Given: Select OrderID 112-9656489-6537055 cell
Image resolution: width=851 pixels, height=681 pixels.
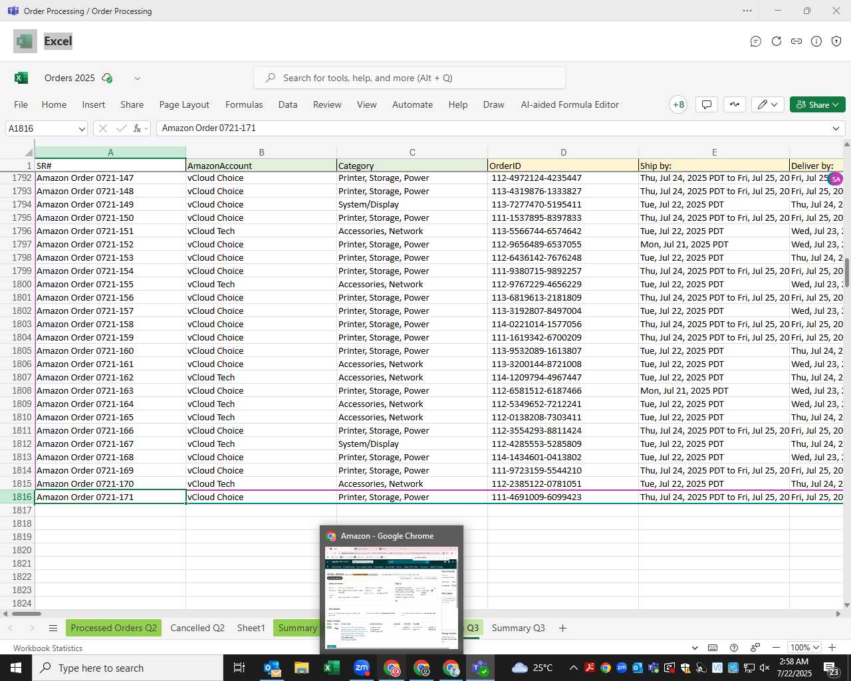Looking at the screenshot, I should click(x=563, y=244).
